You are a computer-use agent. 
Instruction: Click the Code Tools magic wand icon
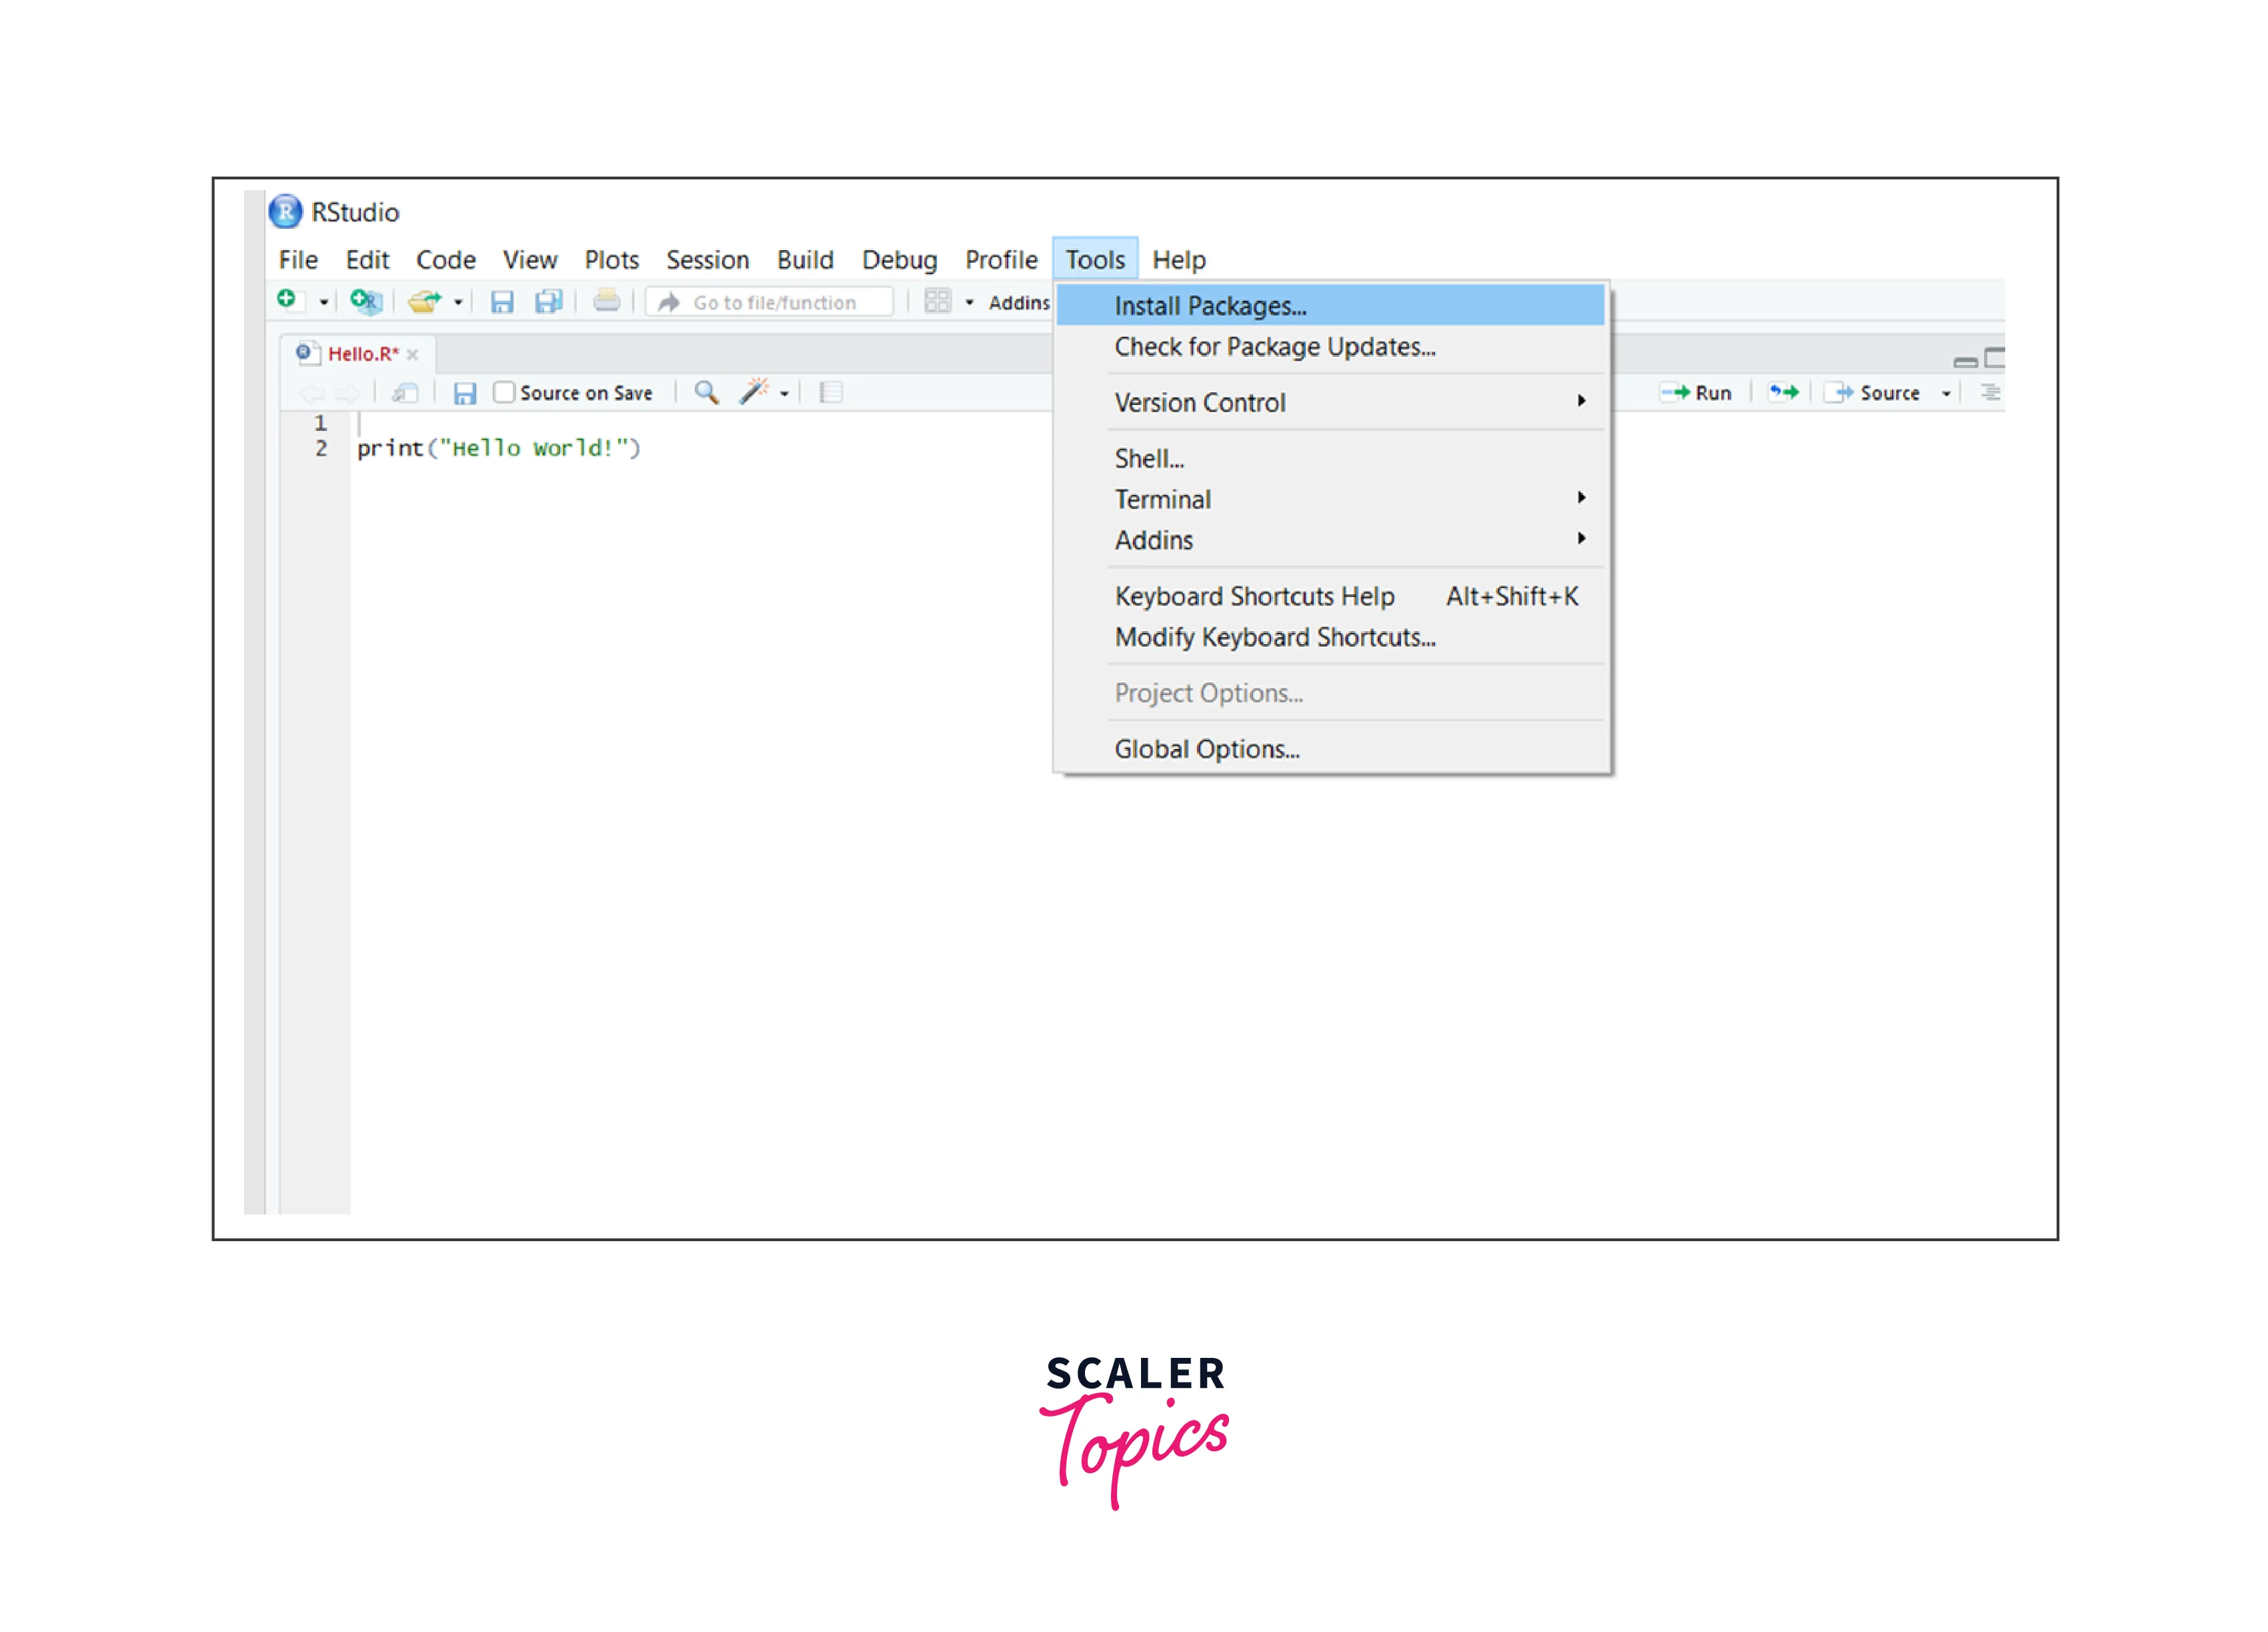(x=754, y=392)
